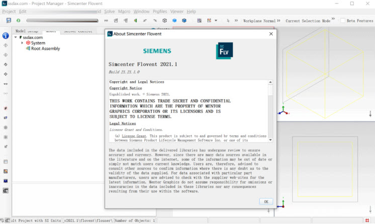Open overflow chevron after Workplane Normal
The width and height of the screenshot is (375, 224).
click(278, 21)
